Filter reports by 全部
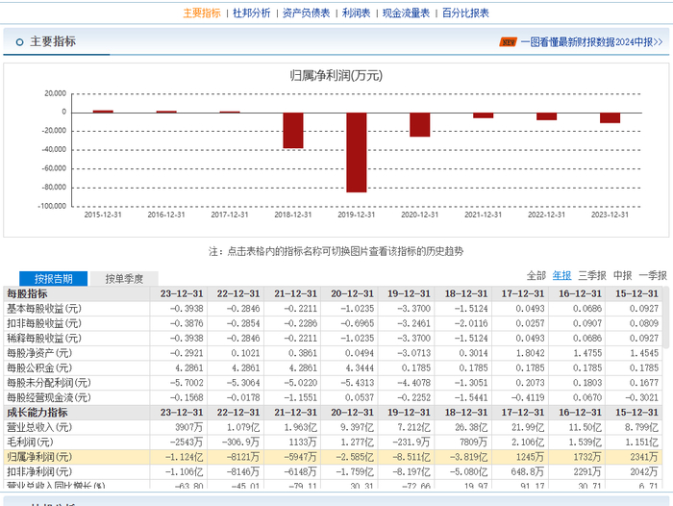Image resolution: width=673 pixels, height=506 pixels. click(x=536, y=276)
